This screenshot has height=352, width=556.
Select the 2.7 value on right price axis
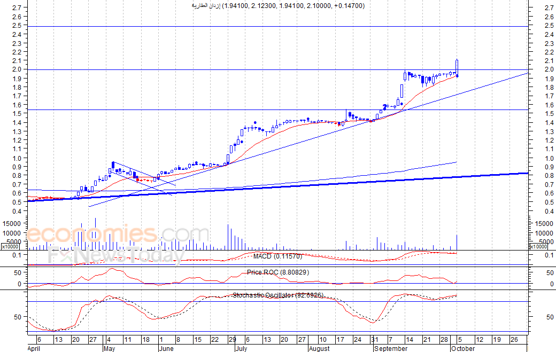(x=550, y=7)
